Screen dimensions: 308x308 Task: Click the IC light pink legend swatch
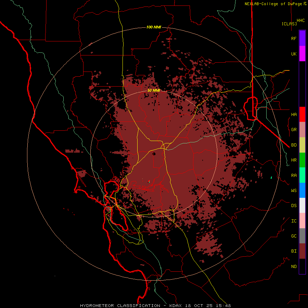click(x=302, y=221)
